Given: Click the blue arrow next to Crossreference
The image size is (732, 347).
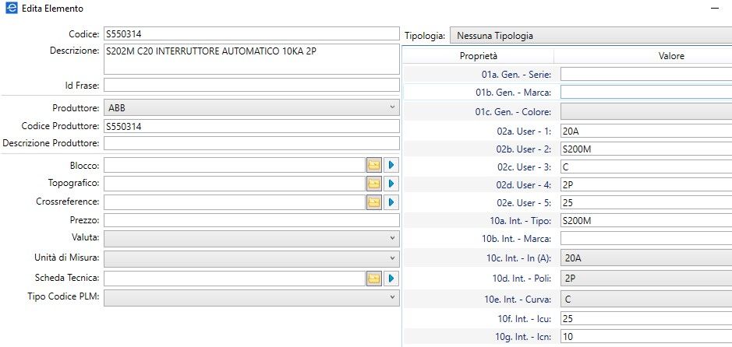Looking at the screenshot, I should click(x=391, y=202).
